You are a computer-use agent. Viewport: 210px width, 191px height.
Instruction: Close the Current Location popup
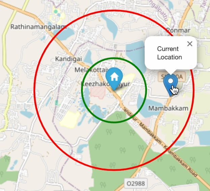190,44
